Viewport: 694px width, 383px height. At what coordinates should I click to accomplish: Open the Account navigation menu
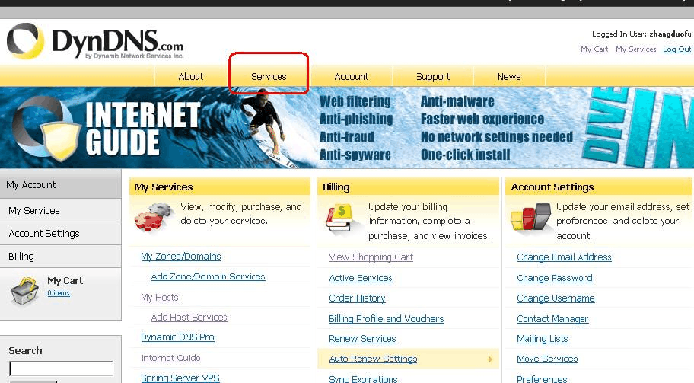coord(352,77)
